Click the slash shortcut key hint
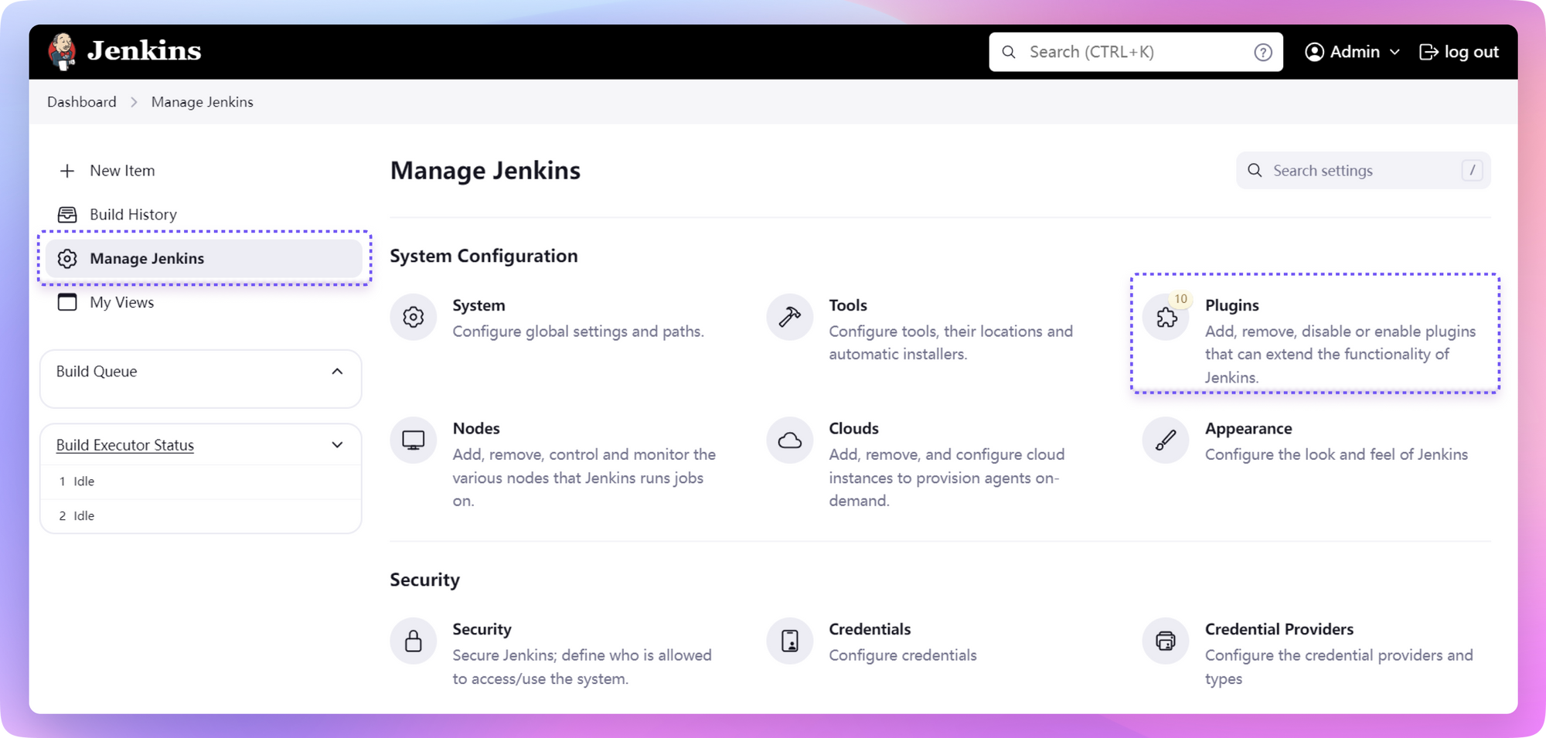This screenshot has height=738, width=1546. (1472, 171)
